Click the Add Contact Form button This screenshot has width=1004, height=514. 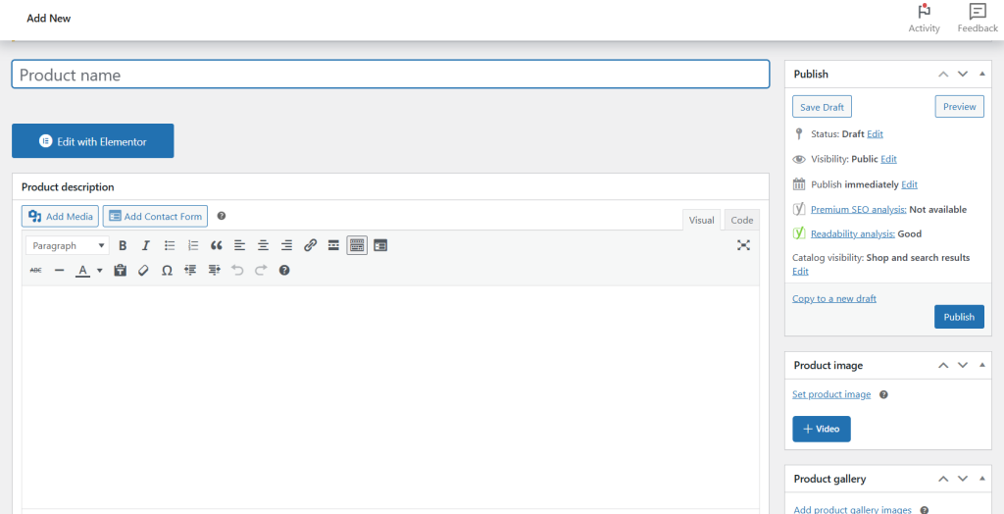coord(156,217)
